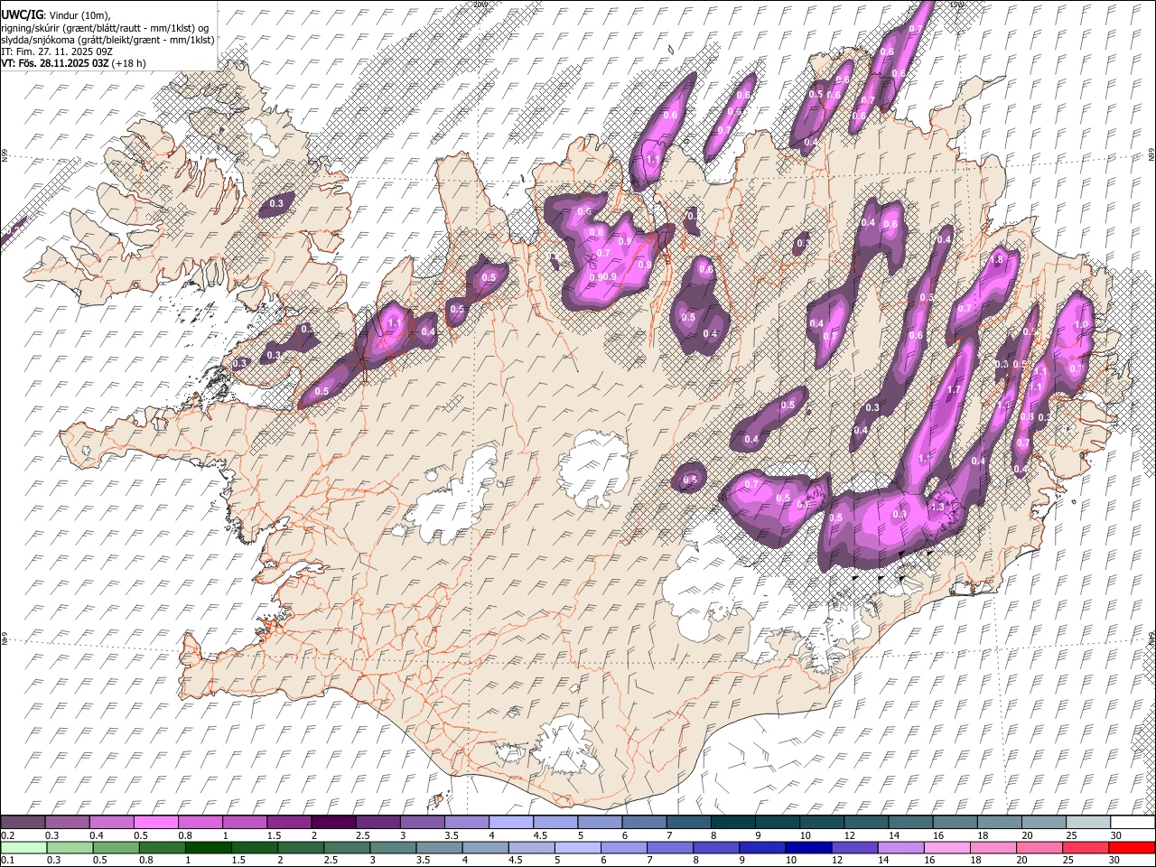1156x867 pixels.
Task: Click the "rigning/skúrir" legend description line
Action: coord(105,27)
